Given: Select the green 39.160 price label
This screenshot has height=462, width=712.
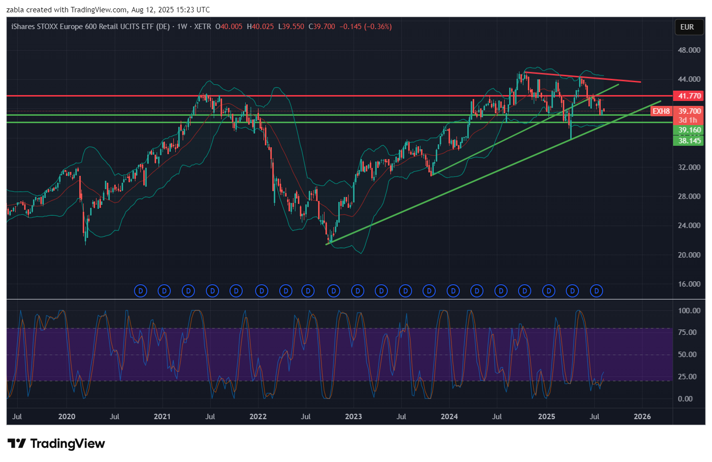Looking at the screenshot, I should click(x=689, y=131).
